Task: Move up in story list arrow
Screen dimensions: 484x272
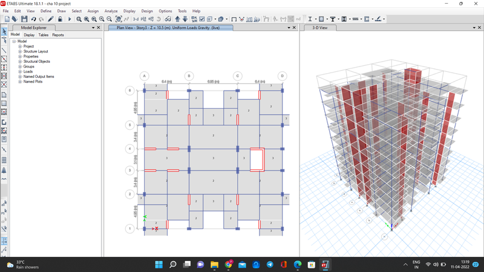Action: point(177,19)
